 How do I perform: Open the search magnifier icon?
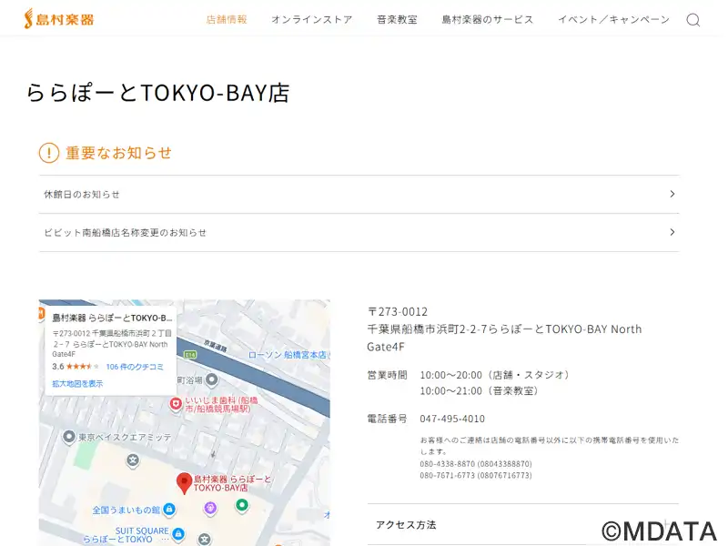click(693, 20)
